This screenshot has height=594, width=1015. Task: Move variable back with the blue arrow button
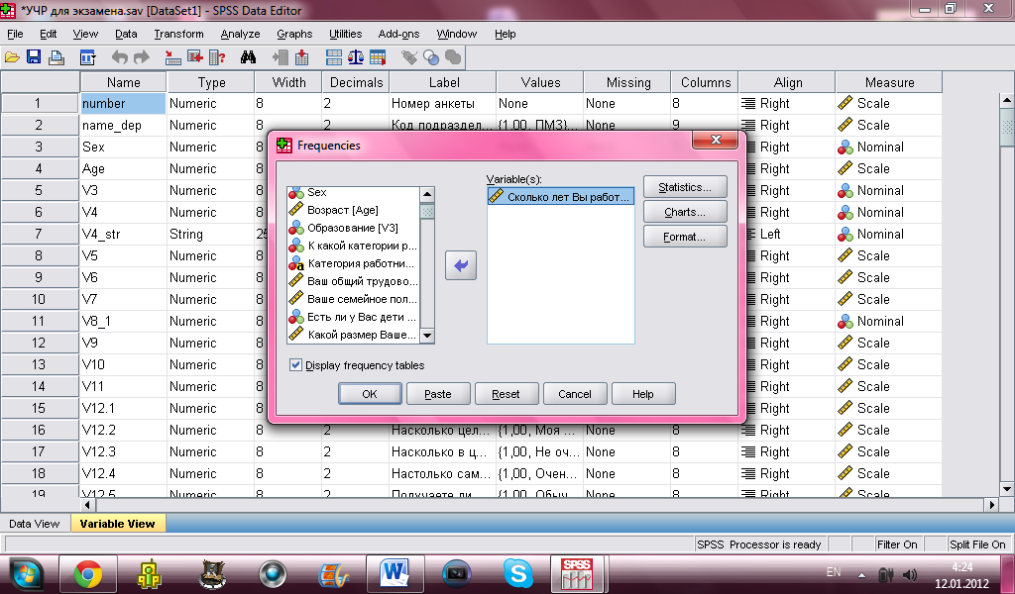tap(461, 265)
